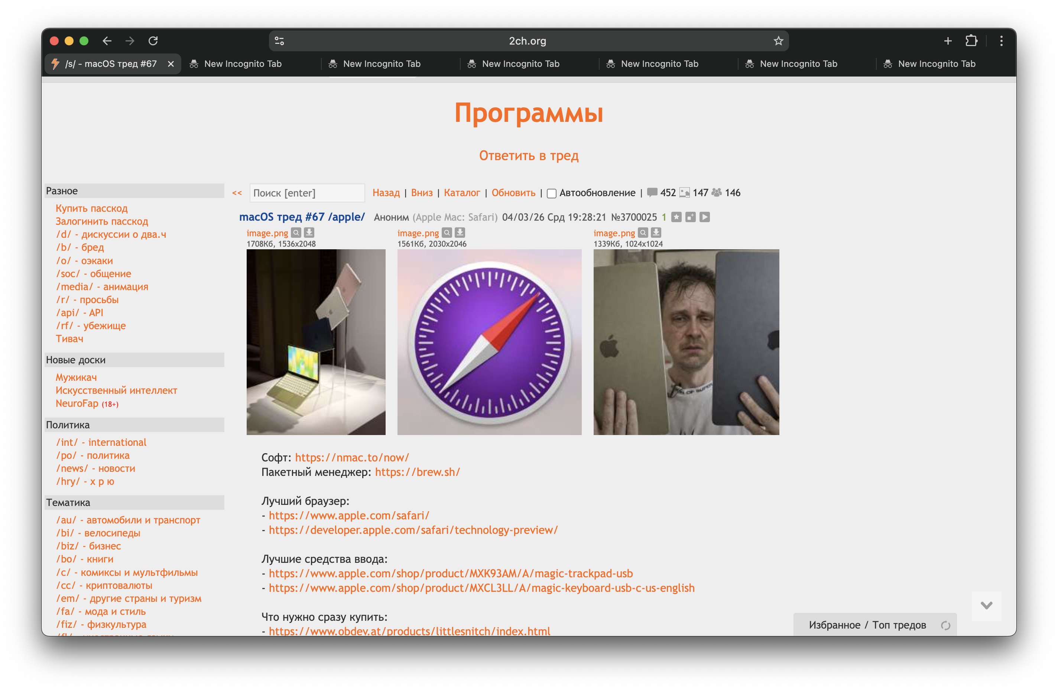The image size is (1058, 691).
Task: Open the apple.com/safari link
Action: [x=349, y=516]
